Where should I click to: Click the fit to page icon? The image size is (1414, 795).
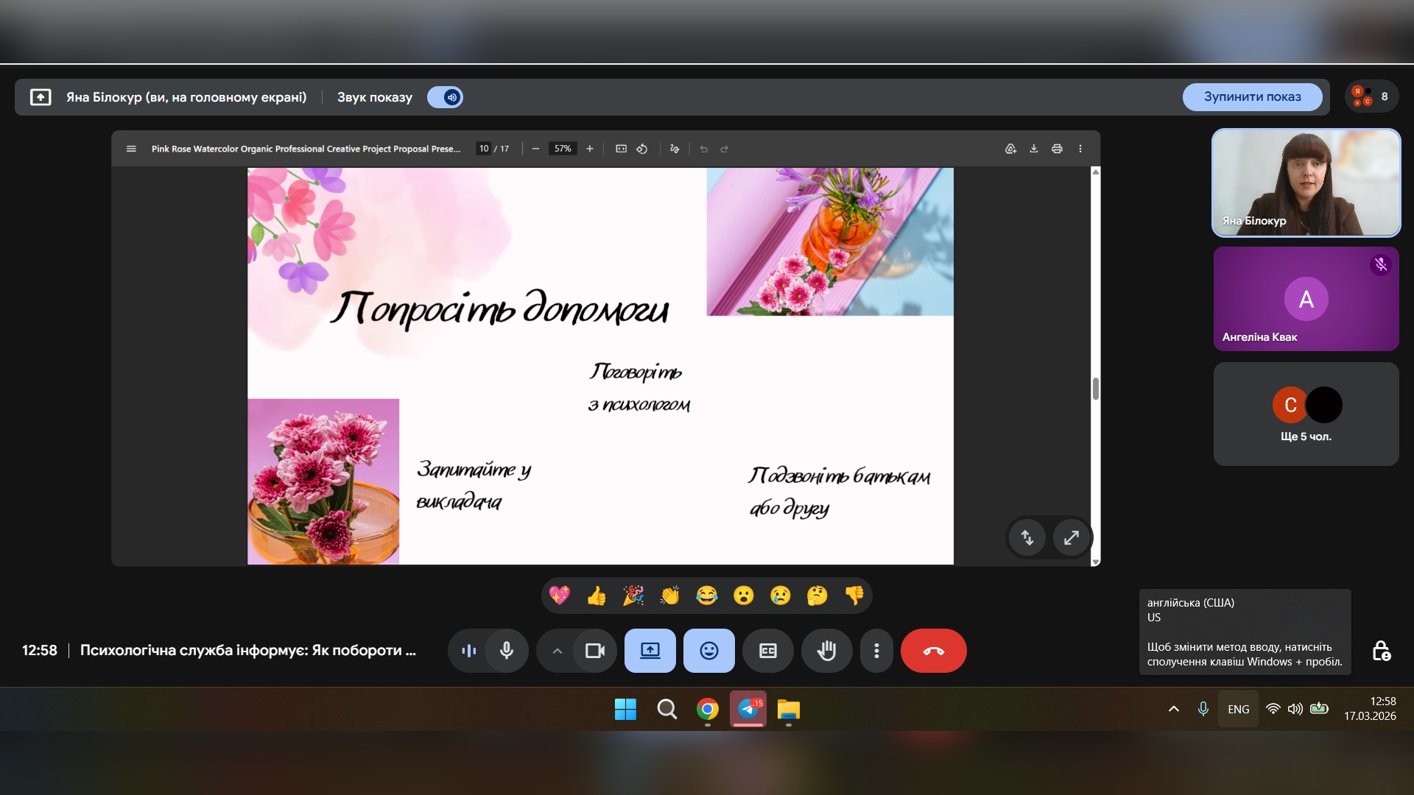tap(621, 149)
